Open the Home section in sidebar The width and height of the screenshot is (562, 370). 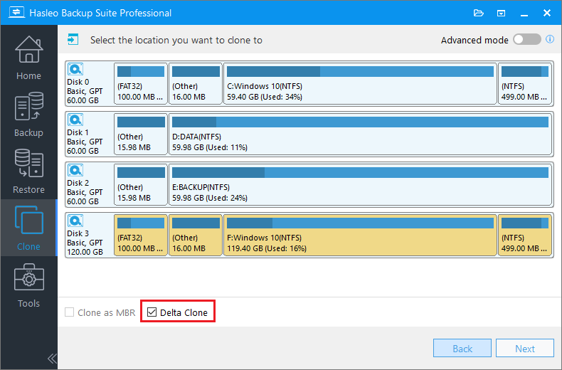coord(28,57)
